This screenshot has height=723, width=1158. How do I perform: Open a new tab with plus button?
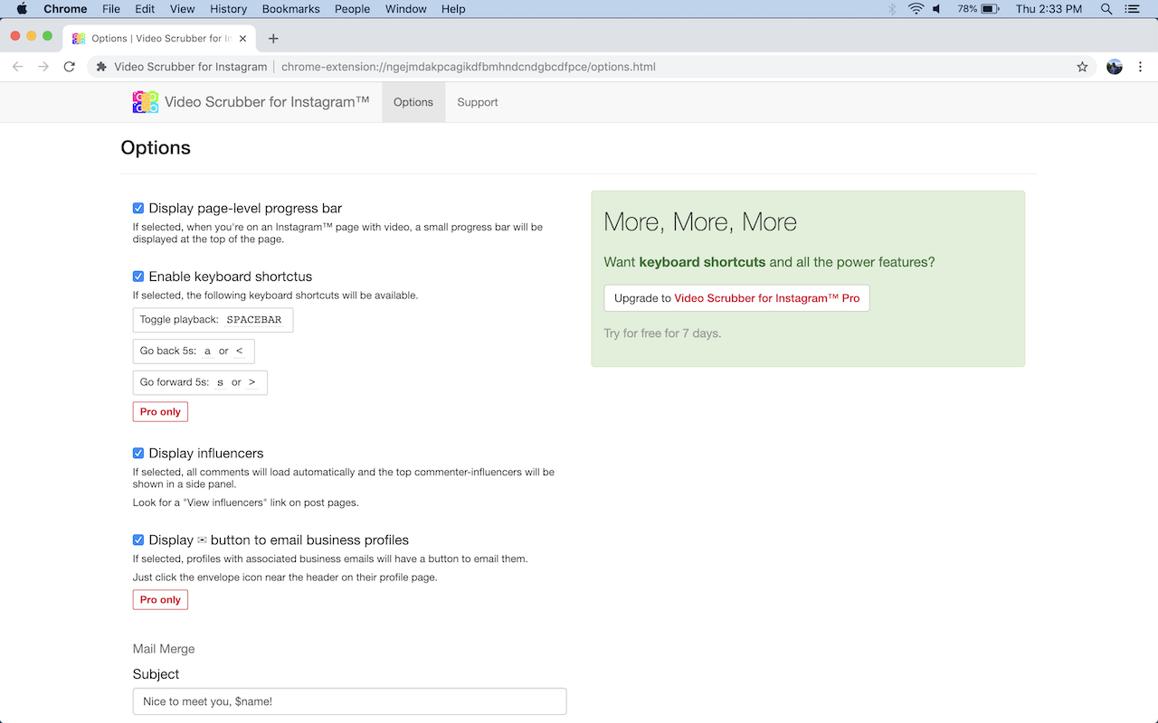[x=273, y=38]
